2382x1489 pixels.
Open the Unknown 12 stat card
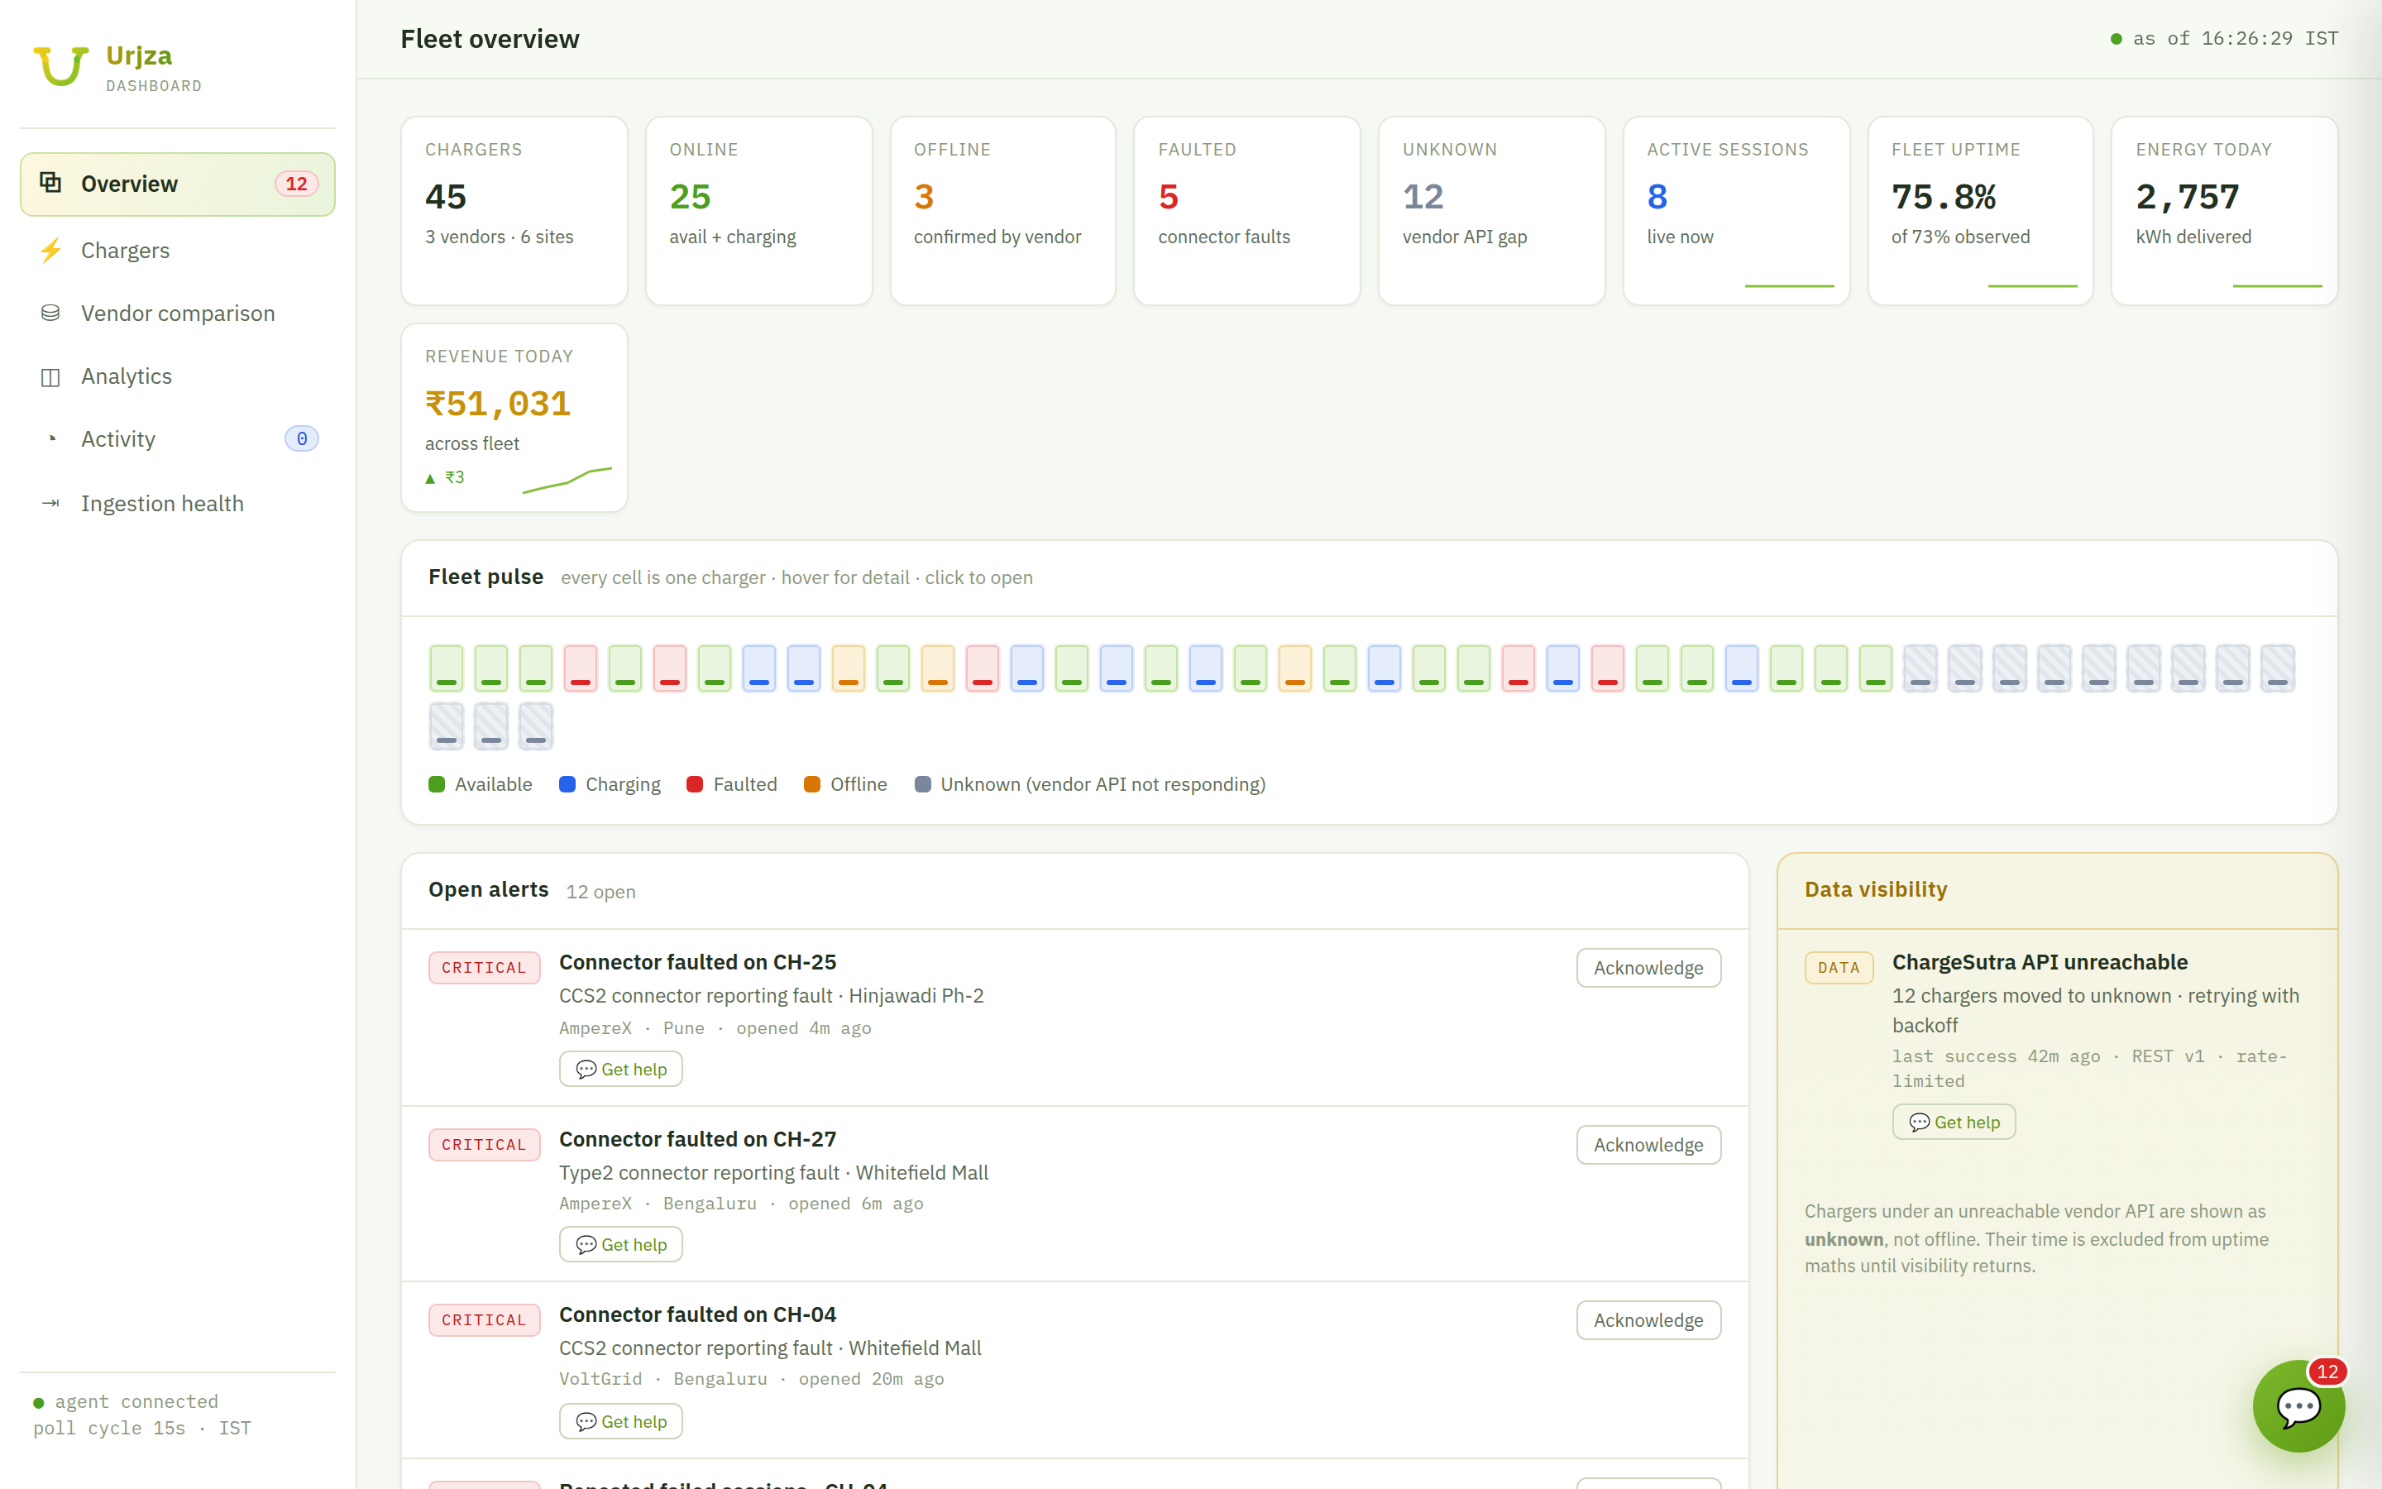pos(1491,211)
